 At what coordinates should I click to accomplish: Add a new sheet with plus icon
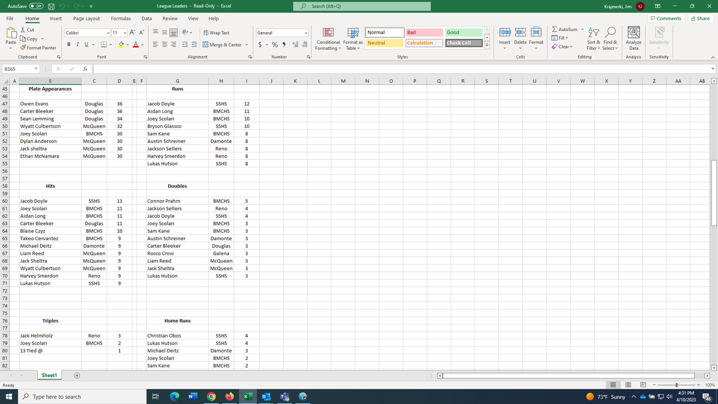click(x=77, y=375)
